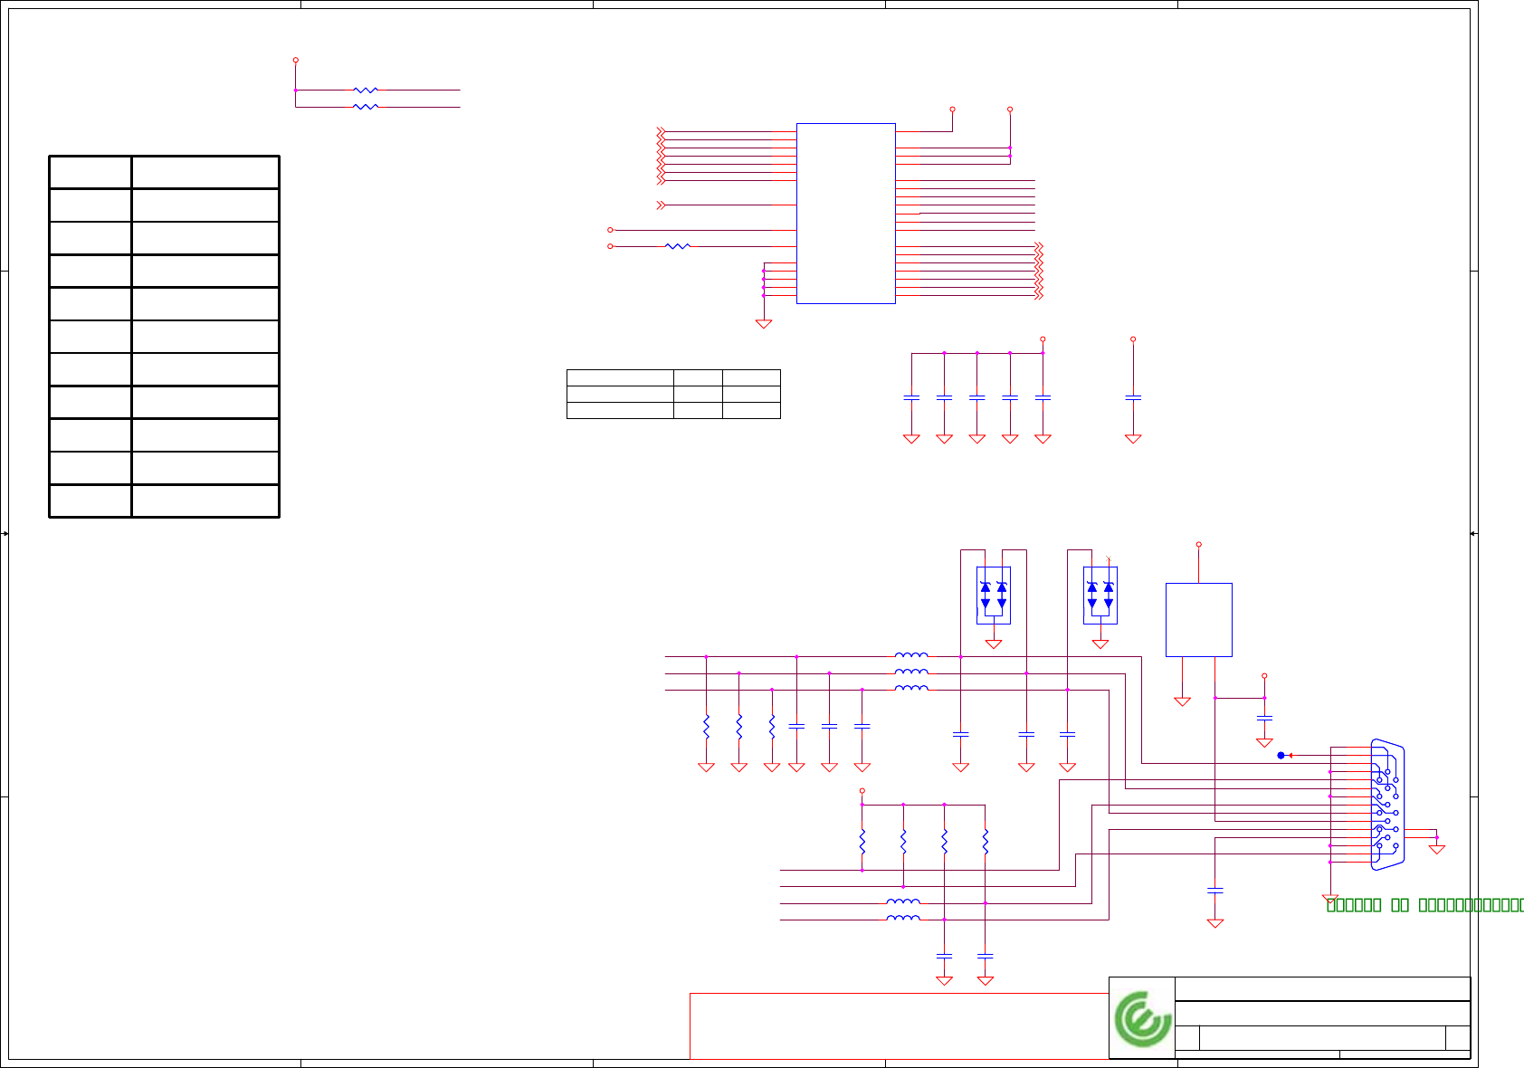The image size is (1524, 1068).
Task: Select the power port above the top-left resistor pair
Action: pos(296,60)
